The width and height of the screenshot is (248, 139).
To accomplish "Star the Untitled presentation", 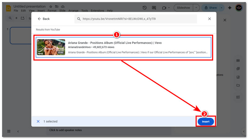I will point(51,6).
